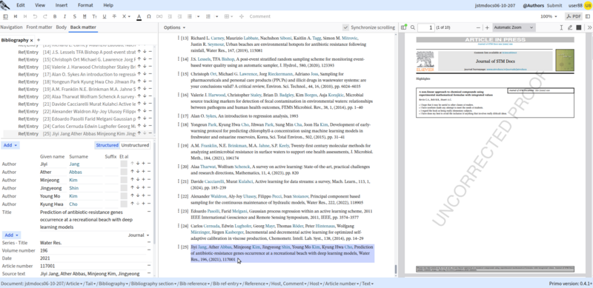The height and width of the screenshot is (288, 593).
Task: Click the PDF search magnifier icon
Action: click(413, 27)
